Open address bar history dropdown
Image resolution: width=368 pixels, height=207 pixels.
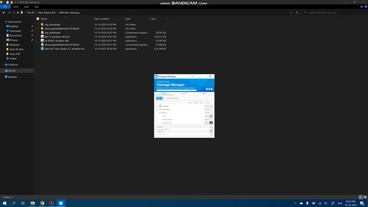(291, 13)
